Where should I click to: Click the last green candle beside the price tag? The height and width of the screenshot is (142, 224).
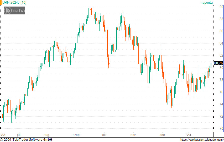tap(211, 66)
